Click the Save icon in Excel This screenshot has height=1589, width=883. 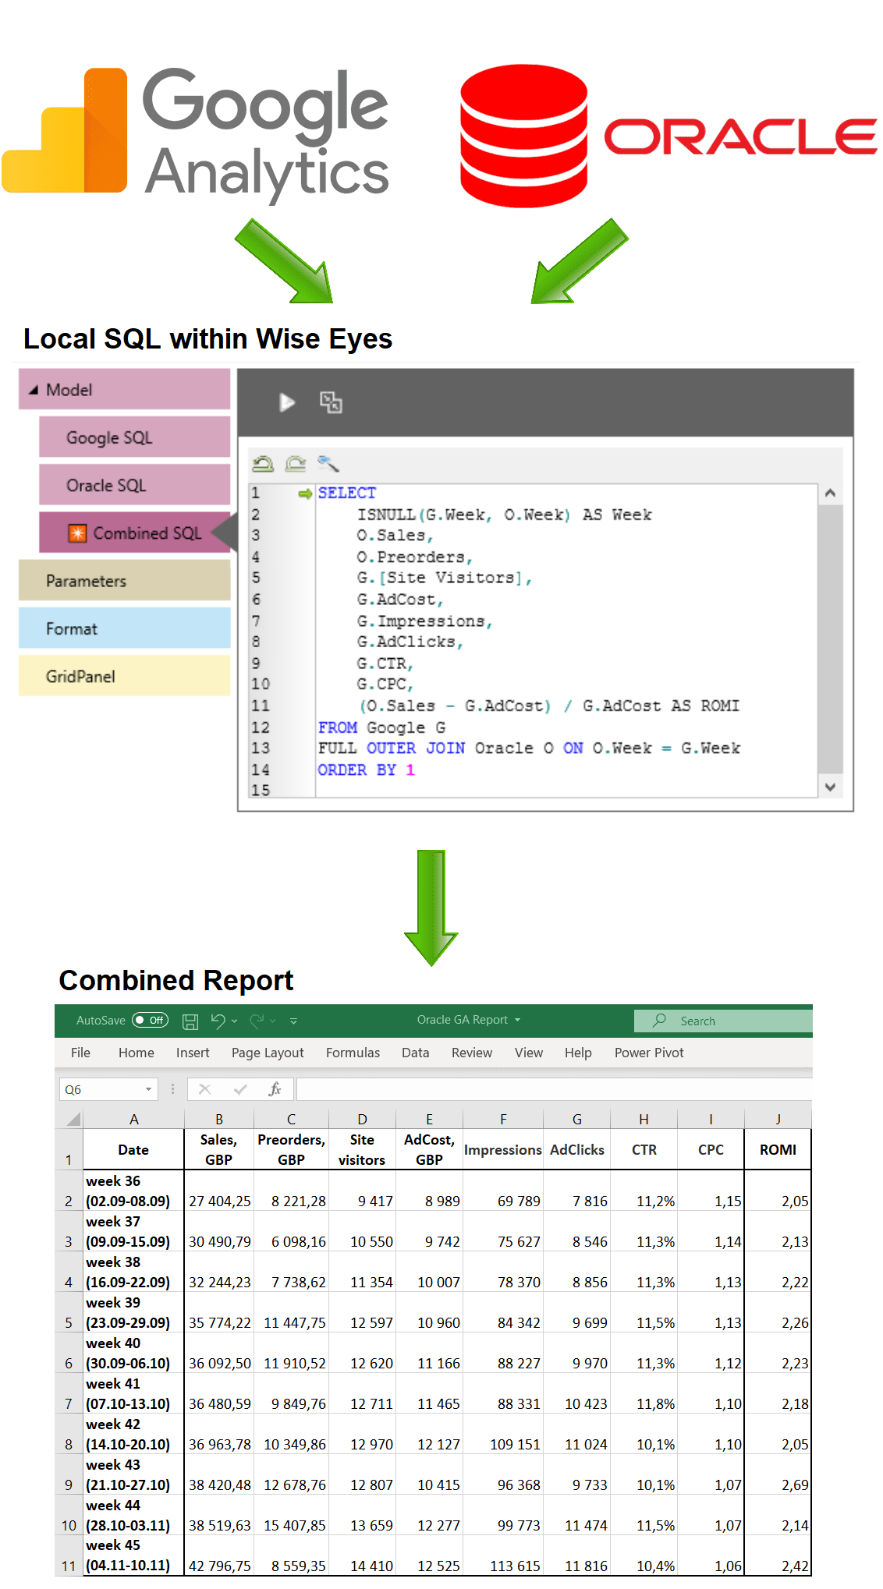190,1021
